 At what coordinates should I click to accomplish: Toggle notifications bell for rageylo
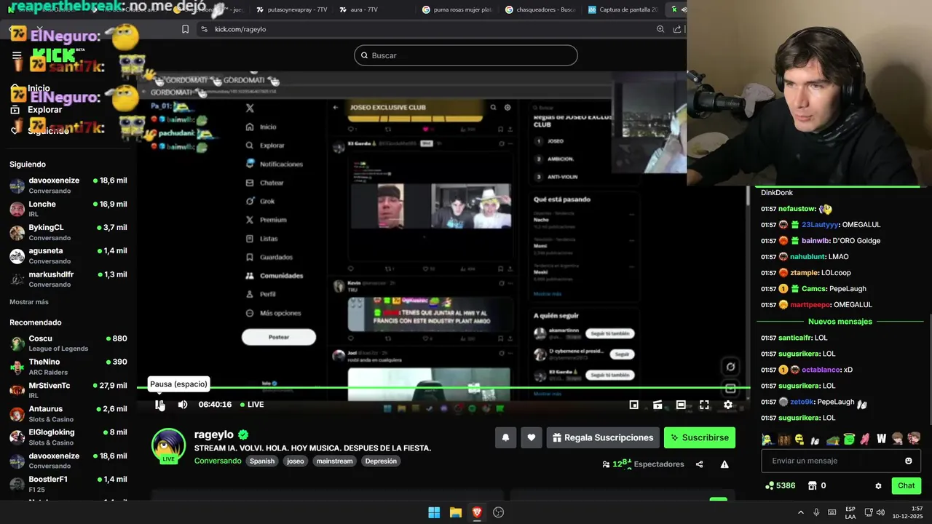(505, 437)
